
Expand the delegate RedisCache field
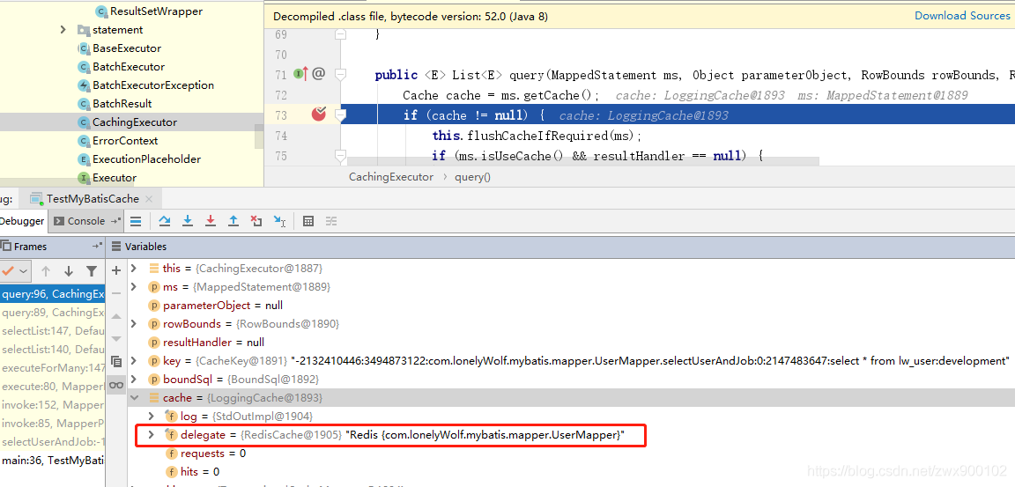pyautogui.click(x=152, y=435)
